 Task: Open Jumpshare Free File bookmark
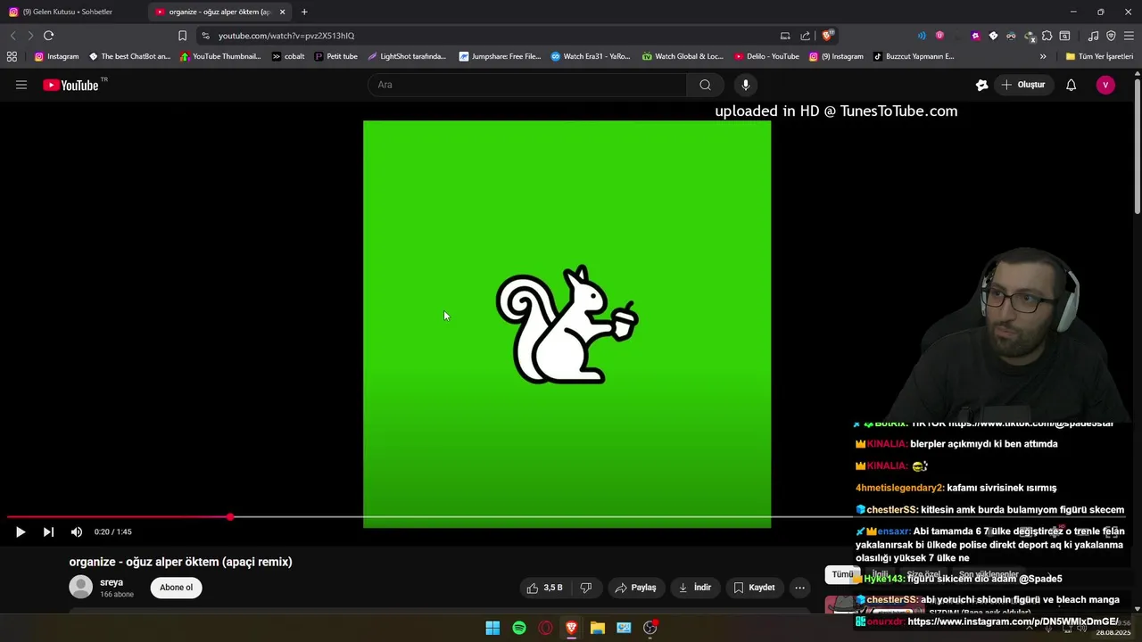click(500, 56)
